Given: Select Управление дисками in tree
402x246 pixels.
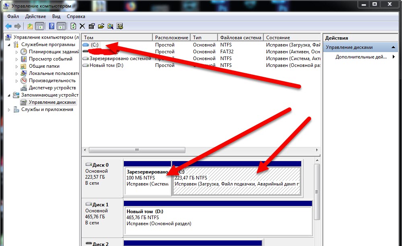Looking at the screenshot, I should click(x=52, y=102).
